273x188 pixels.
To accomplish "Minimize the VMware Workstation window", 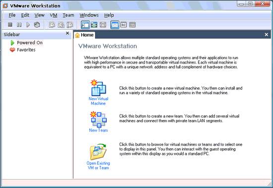I will point(241,3).
